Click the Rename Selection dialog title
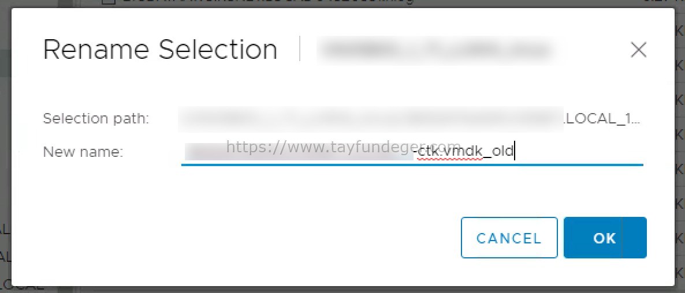Viewport: 685px width, 293px height. 161,50
